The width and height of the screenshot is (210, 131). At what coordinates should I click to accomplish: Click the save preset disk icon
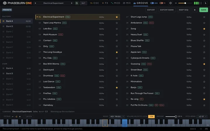[77, 3]
